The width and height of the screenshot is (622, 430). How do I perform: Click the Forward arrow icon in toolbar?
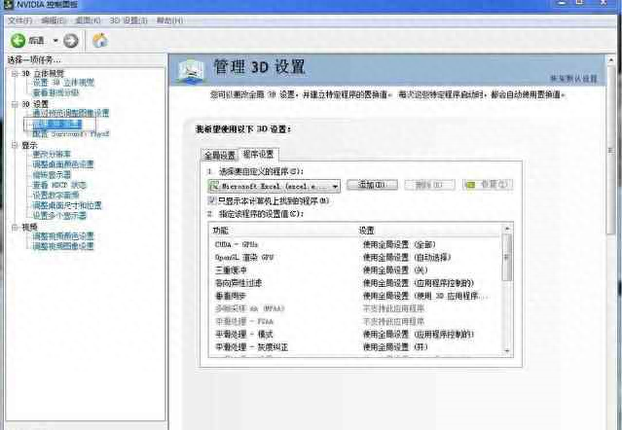(71, 41)
